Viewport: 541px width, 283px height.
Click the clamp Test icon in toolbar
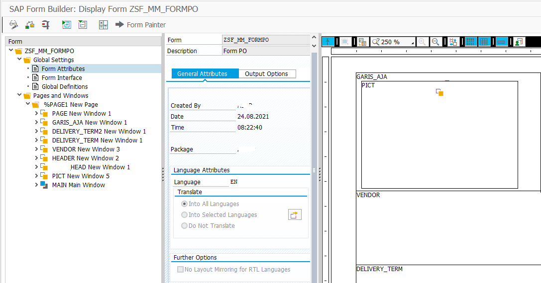(46, 24)
